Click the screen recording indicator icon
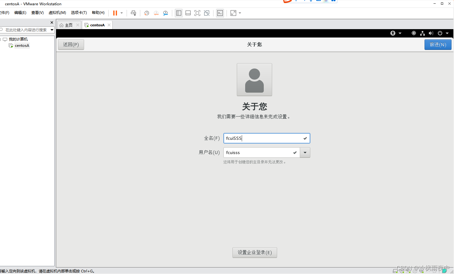This screenshot has height=274, width=454. tap(414, 33)
